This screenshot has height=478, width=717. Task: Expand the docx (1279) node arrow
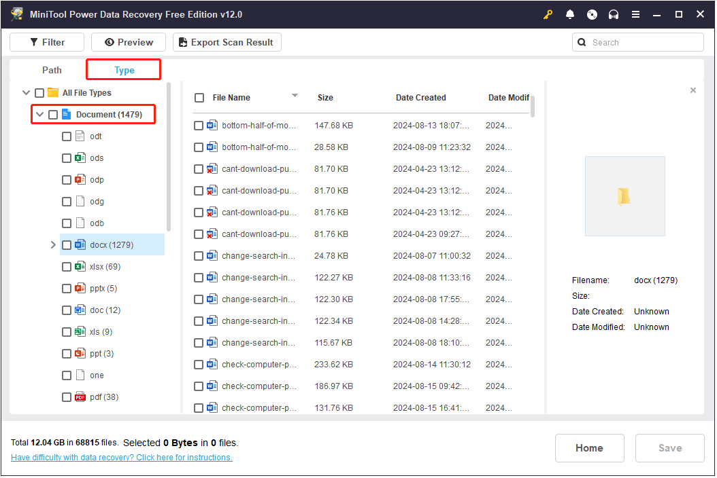click(53, 245)
